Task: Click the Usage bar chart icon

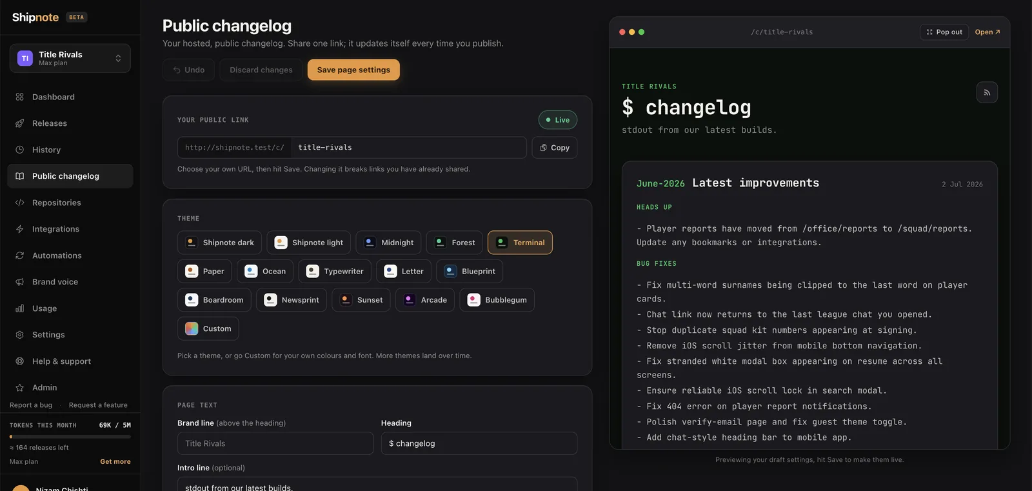Action: [19, 308]
